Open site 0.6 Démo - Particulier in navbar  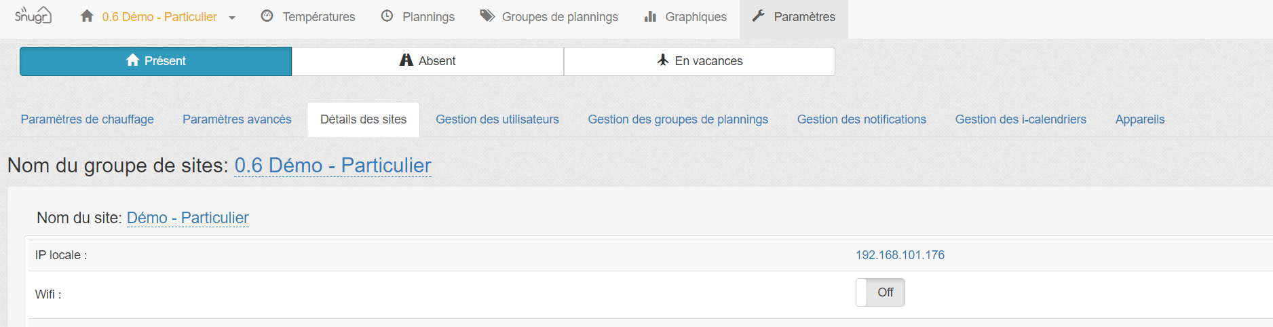(x=159, y=17)
